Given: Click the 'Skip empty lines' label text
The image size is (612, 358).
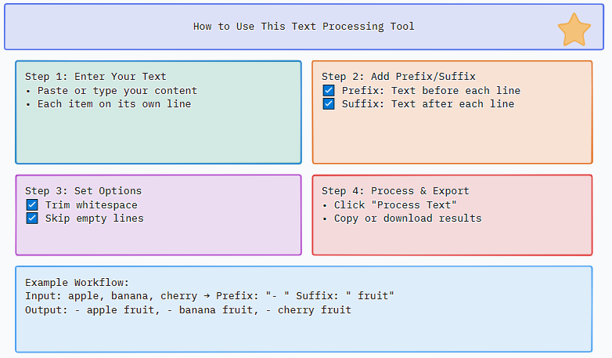Looking at the screenshot, I should 94,218.
